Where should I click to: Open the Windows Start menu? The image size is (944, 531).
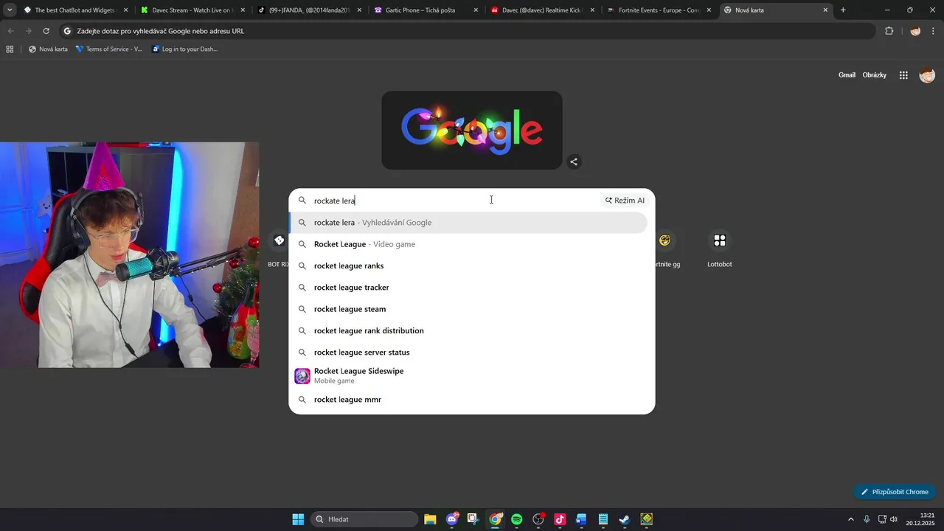tap(298, 519)
